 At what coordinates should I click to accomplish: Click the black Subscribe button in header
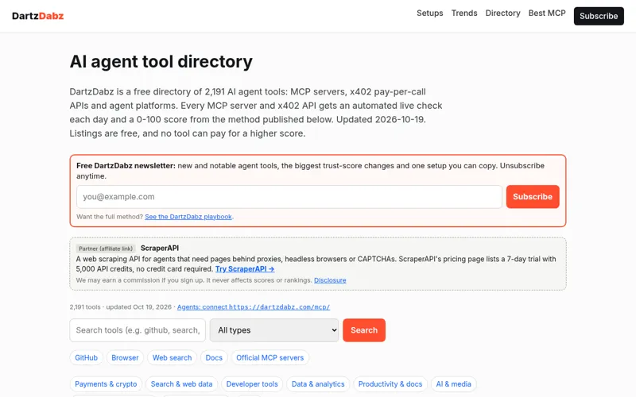tap(599, 16)
